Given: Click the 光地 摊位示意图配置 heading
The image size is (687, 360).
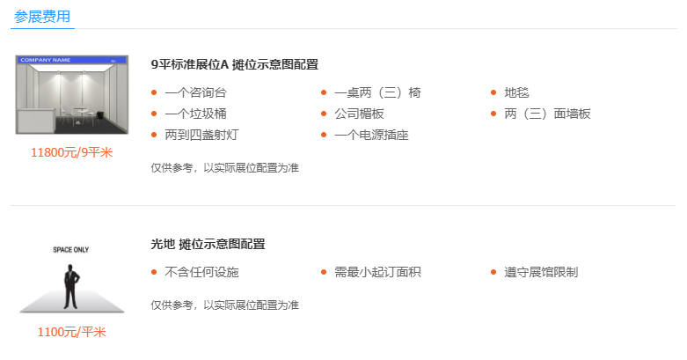Looking at the screenshot, I should click(208, 244).
